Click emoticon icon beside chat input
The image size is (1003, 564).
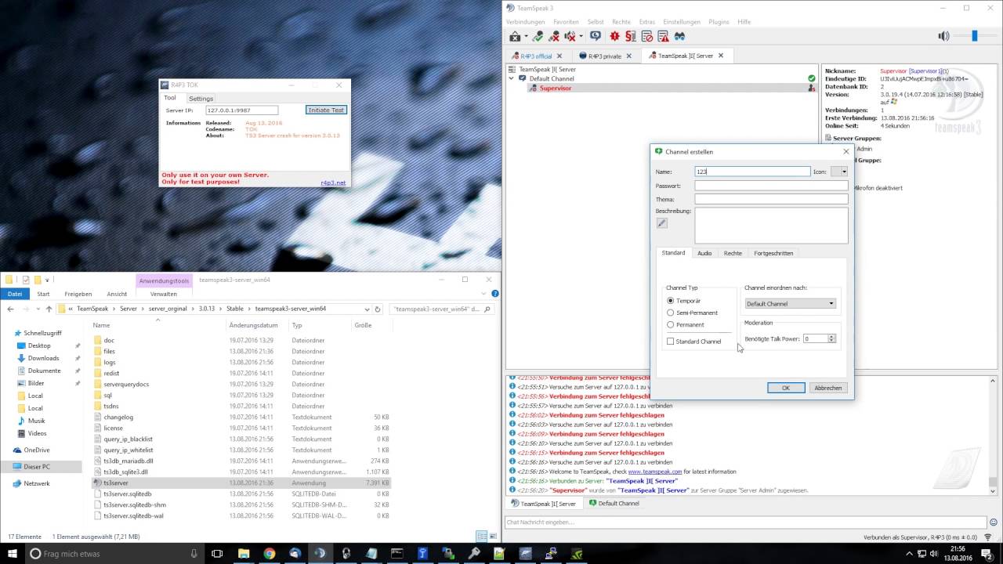tap(994, 522)
